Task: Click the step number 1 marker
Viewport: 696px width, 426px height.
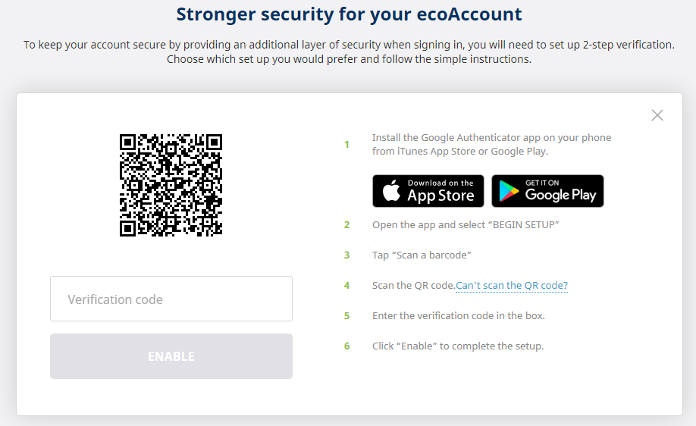Action: click(x=347, y=144)
